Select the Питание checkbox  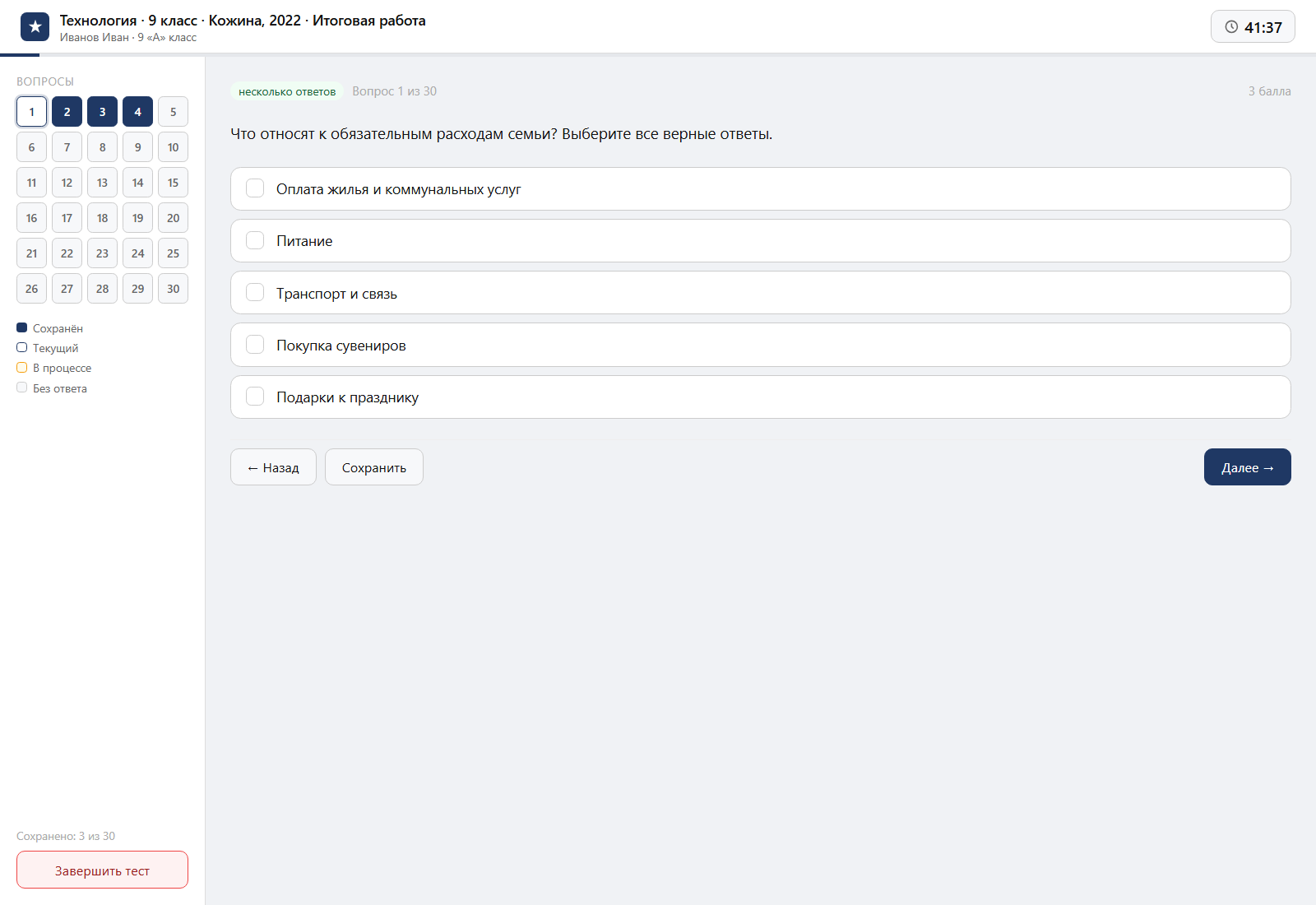click(255, 240)
